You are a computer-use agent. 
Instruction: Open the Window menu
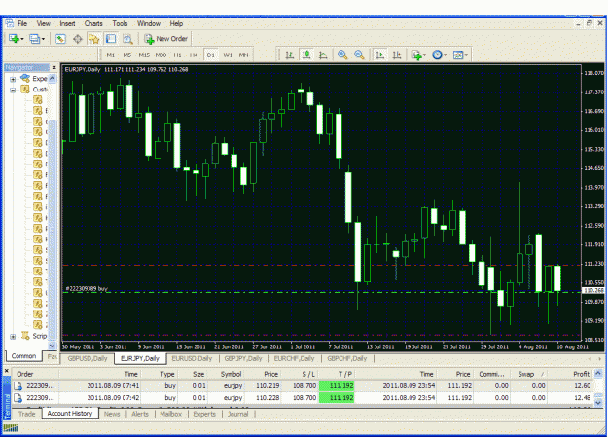(149, 23)
